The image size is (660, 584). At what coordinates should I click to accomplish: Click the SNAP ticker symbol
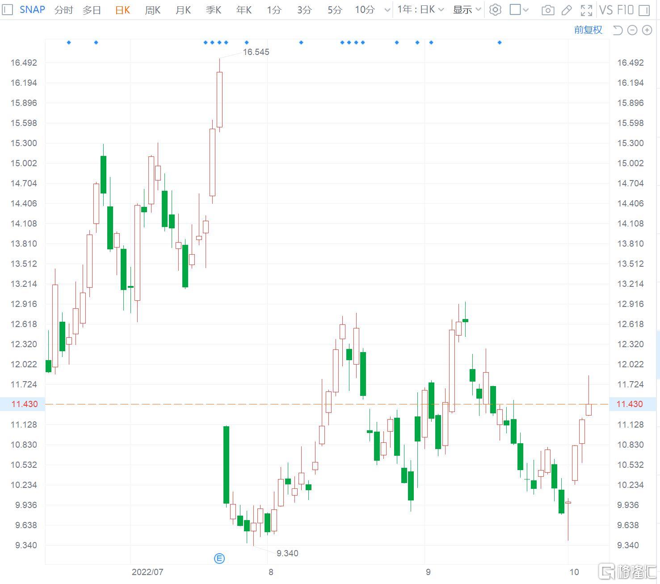32,9
